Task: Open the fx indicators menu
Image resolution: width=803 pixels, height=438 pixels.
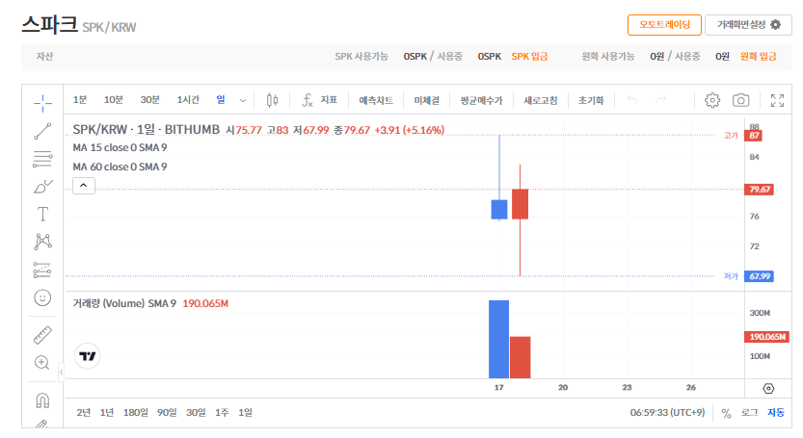Action: [307, 100]
